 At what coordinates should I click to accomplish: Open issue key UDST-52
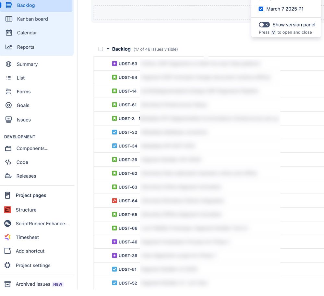click(x=128, y=283)
